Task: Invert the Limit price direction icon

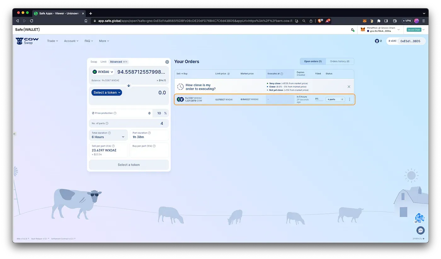Action: [228, 74]
